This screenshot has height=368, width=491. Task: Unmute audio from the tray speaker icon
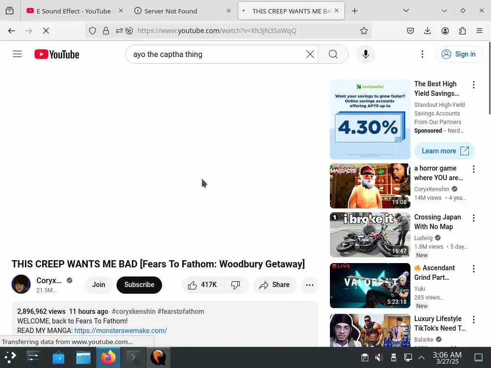coord(379,357)
